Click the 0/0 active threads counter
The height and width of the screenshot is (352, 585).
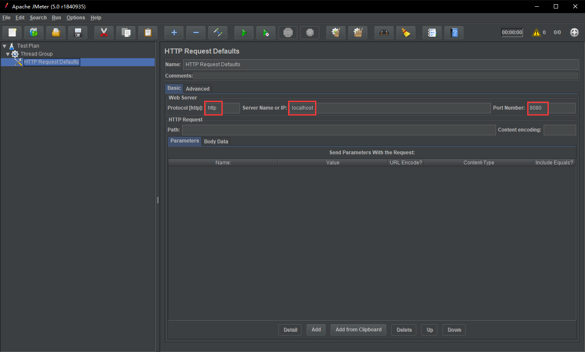coord(557,32)
